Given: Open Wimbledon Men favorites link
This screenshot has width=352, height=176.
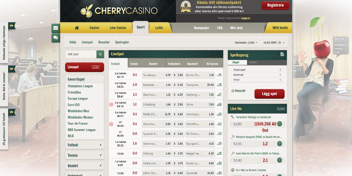Looking at the screenshot, I should (78, 111).
